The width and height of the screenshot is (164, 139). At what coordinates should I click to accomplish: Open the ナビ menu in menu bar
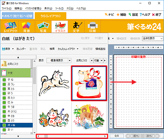pyautogui.click(x=70, y=8)
